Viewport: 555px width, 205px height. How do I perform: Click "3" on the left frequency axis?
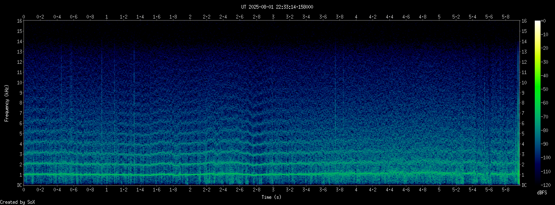pyautogui.click(x=20, y=154)
